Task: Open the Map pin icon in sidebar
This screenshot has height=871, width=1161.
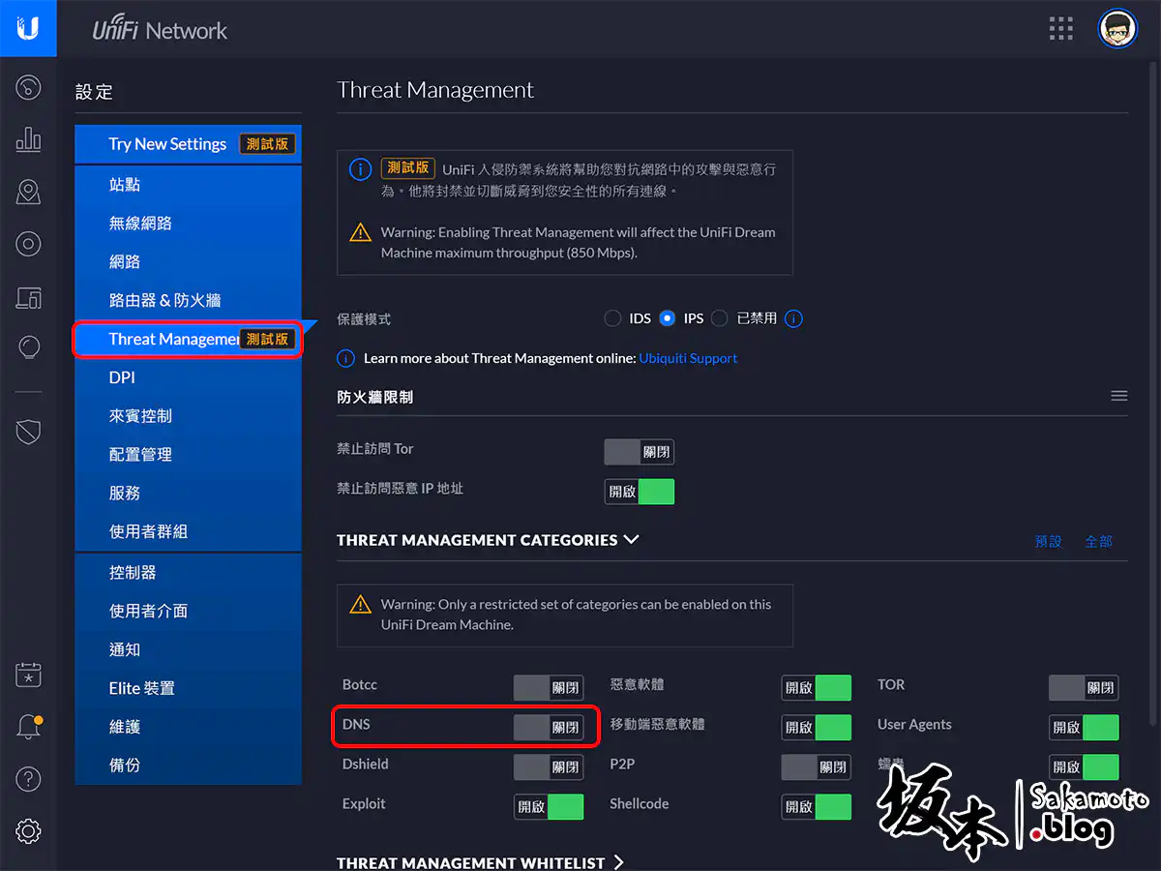Action: point(28,192)
